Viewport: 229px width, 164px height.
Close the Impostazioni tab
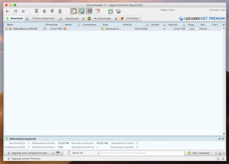pyautogui.click(x=83, y=19)
